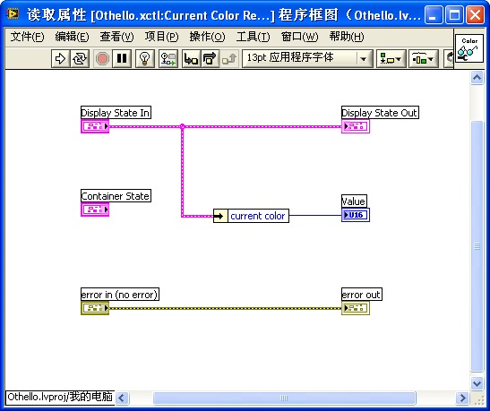Click the Step Into button
This screenshot has width=490, height=411.
pyautogui.click(x=191, y=58)
